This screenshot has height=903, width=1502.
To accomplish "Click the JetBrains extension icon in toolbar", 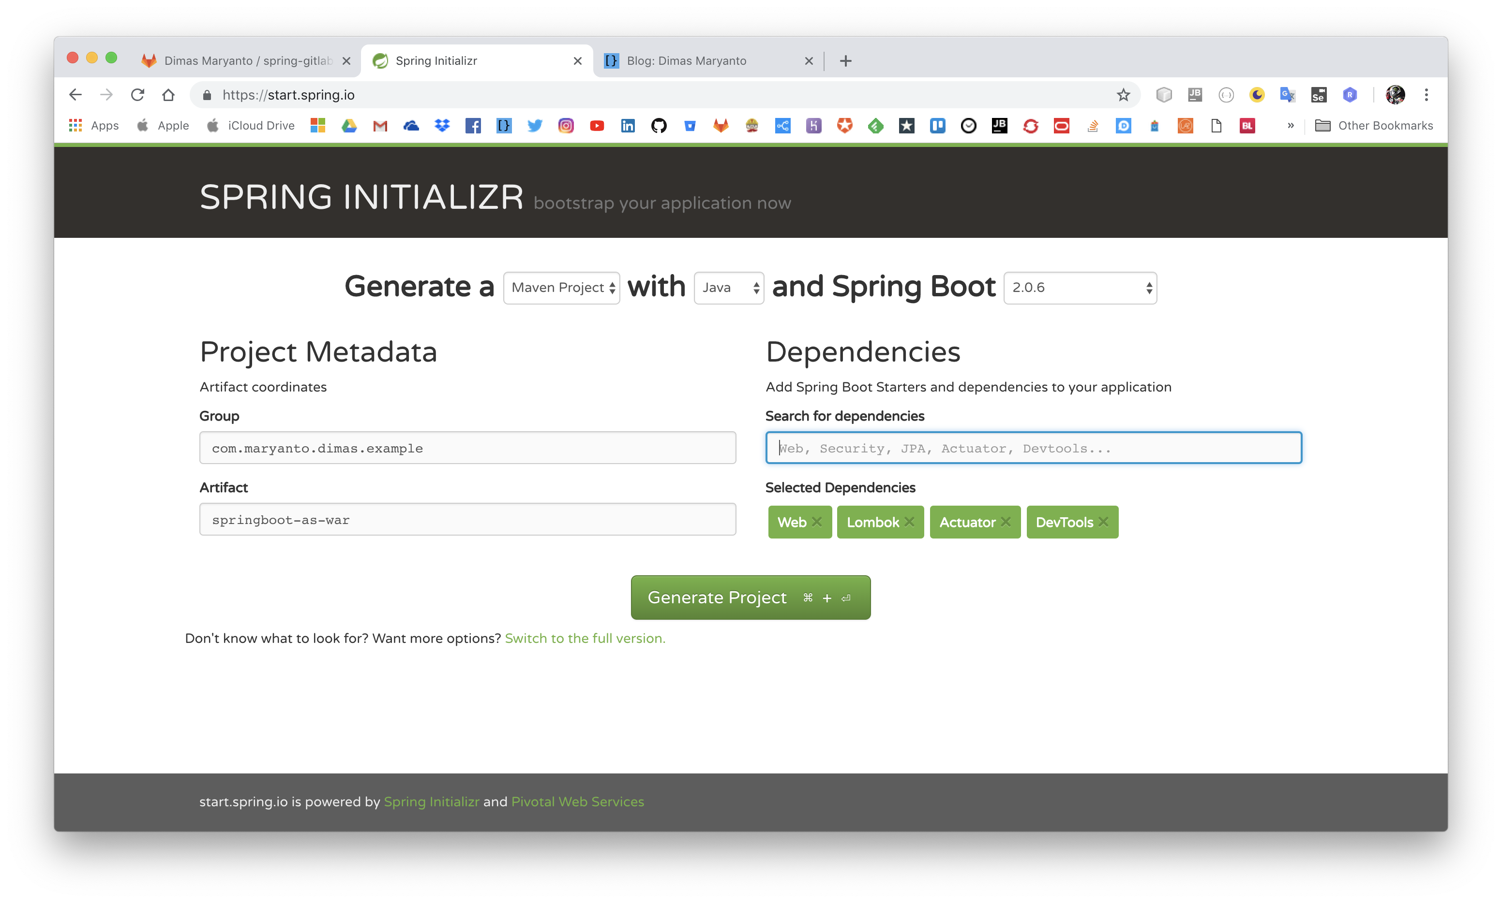I will tap(1195, 95).
